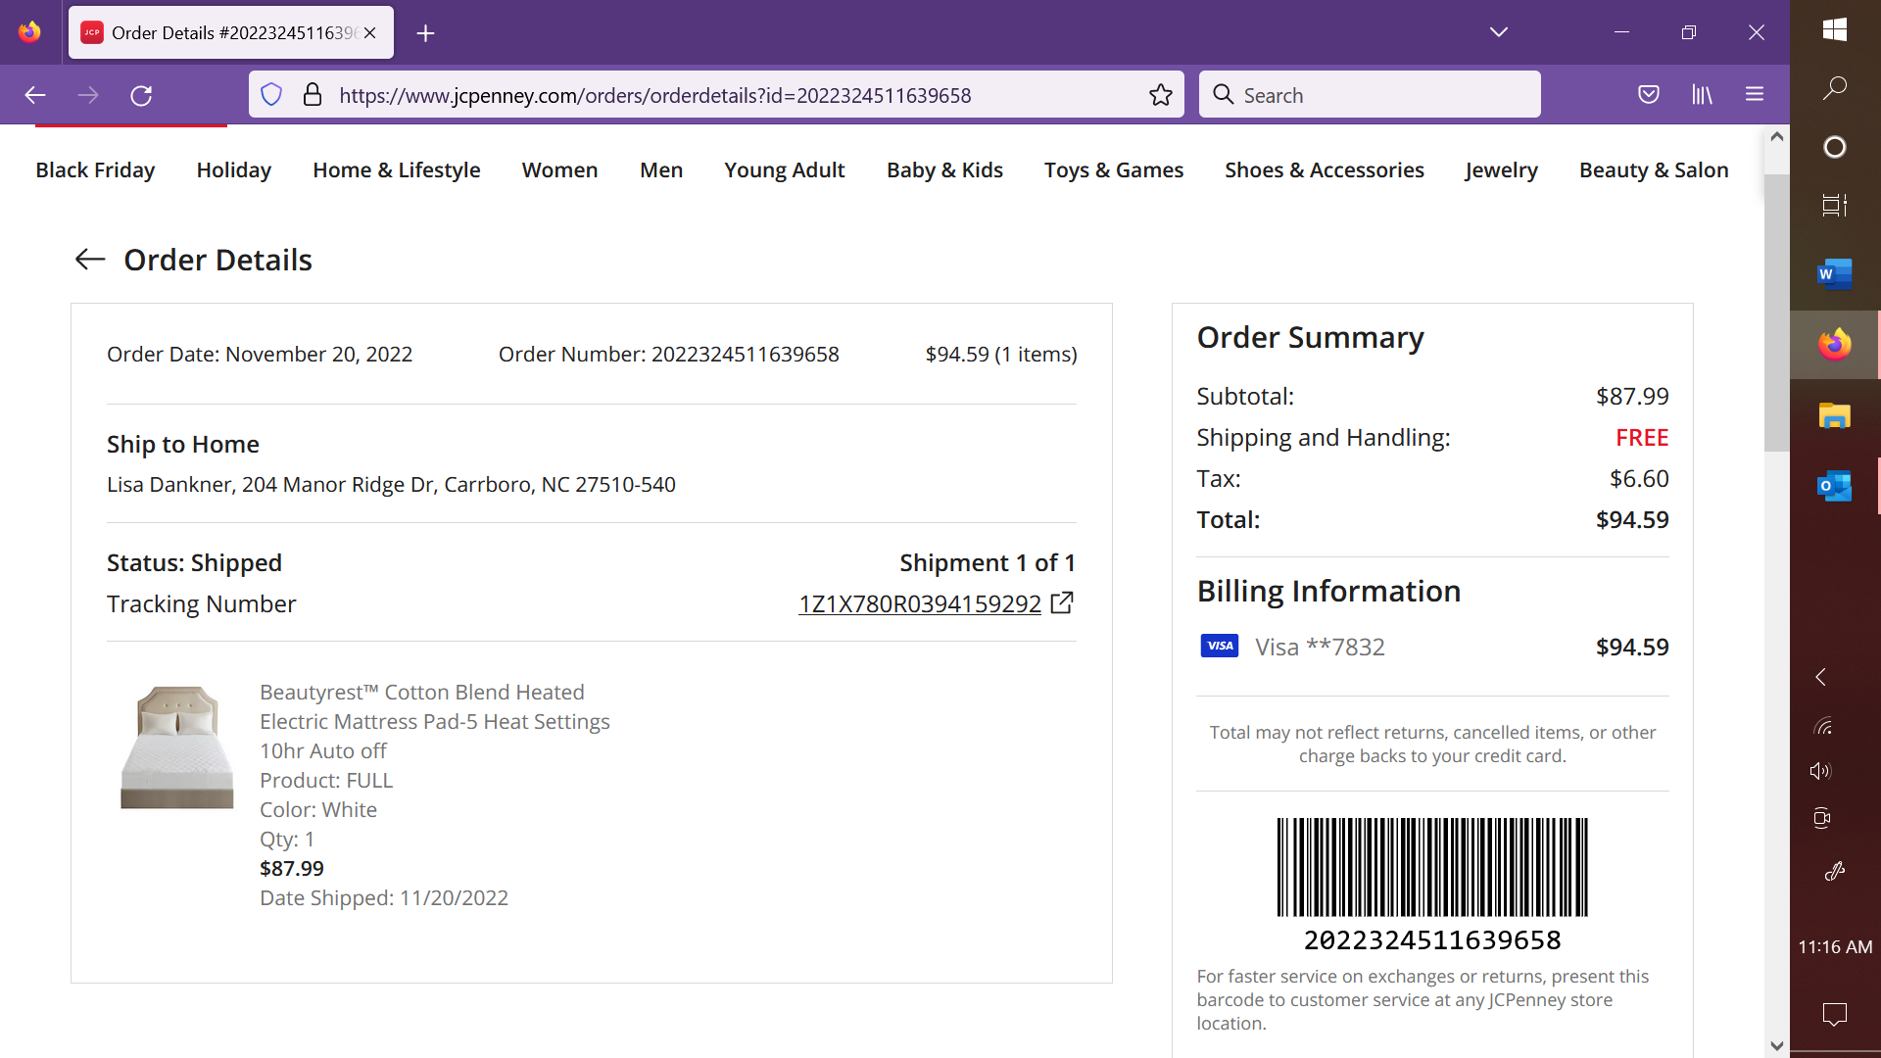Open the Black Friday menu
The height and width of the screenshot is (1058, 1881).
point(95,169)
